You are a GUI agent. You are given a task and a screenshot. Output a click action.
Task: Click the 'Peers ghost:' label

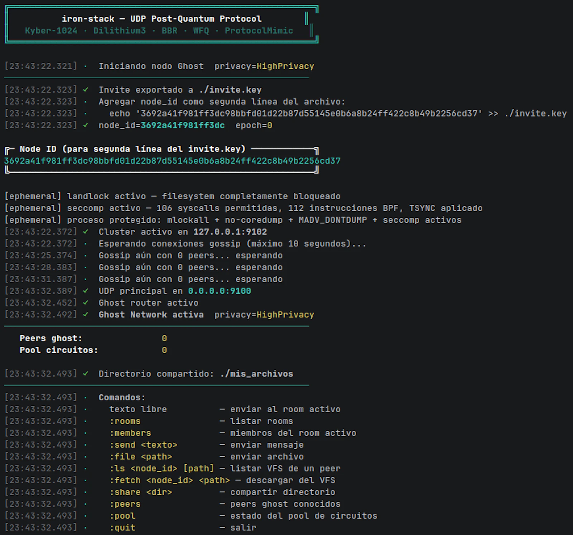pos(51,338)
